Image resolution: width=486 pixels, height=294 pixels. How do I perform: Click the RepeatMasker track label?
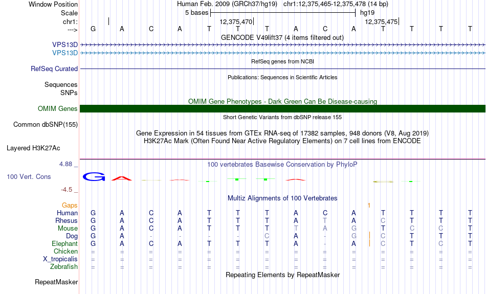coord(56,282)
